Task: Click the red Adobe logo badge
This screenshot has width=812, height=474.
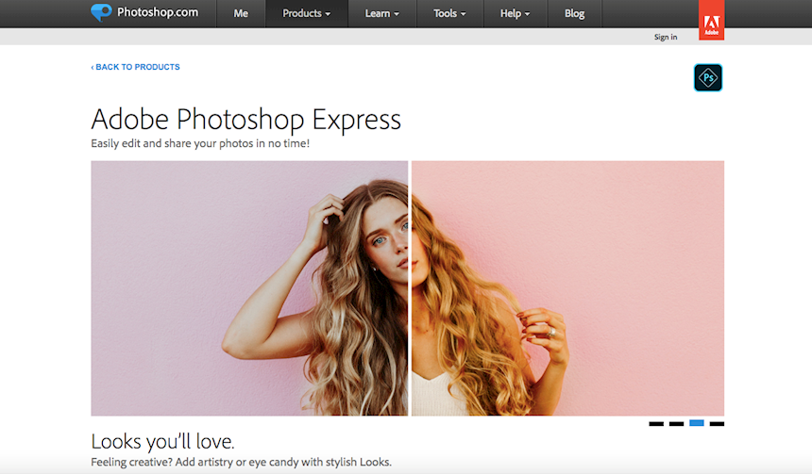Action: (x=711, y=20)
